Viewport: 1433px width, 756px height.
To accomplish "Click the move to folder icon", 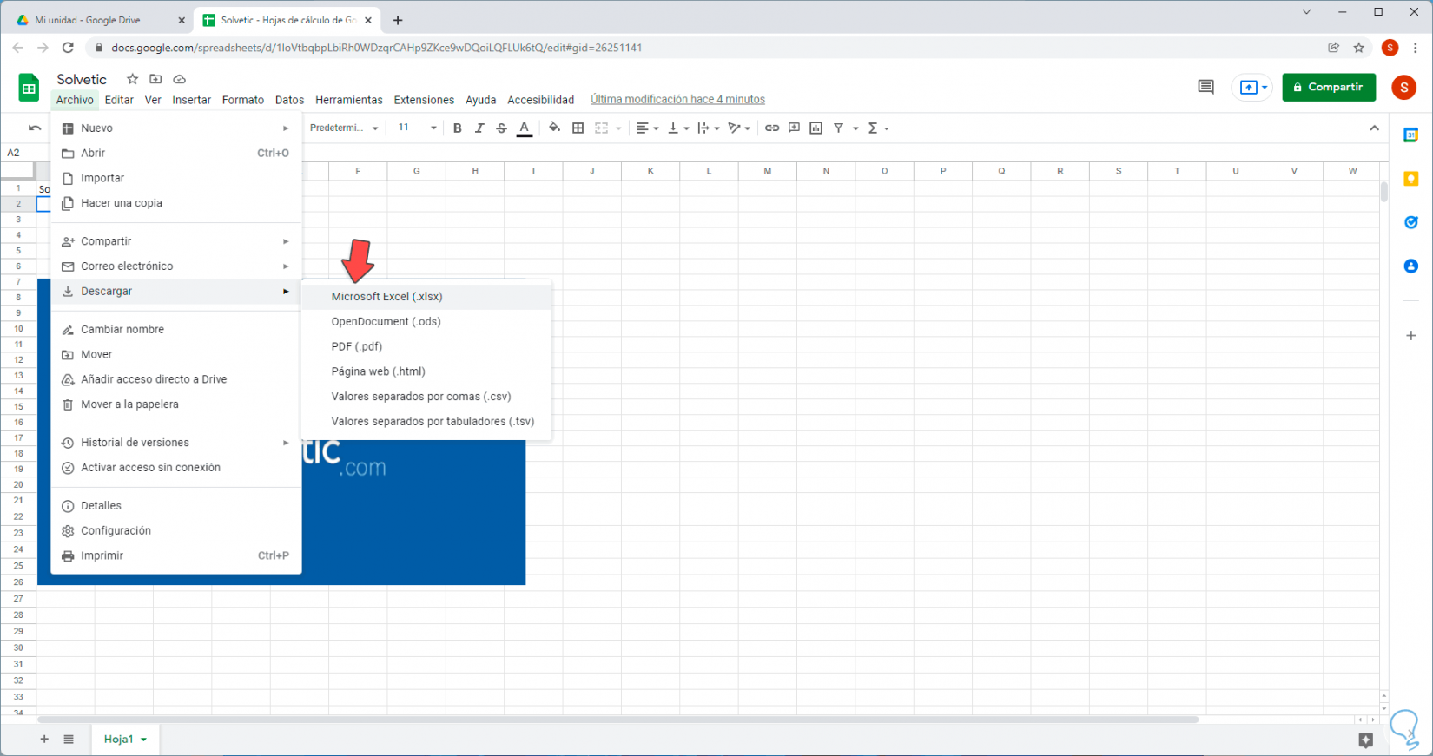I will tap(155, 79).
